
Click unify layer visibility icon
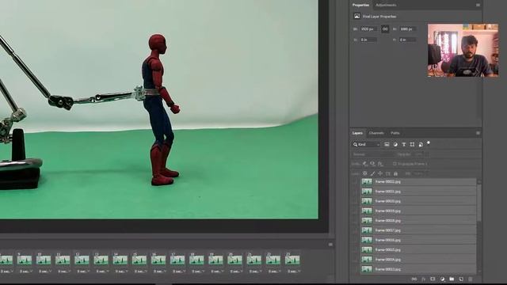373,164
